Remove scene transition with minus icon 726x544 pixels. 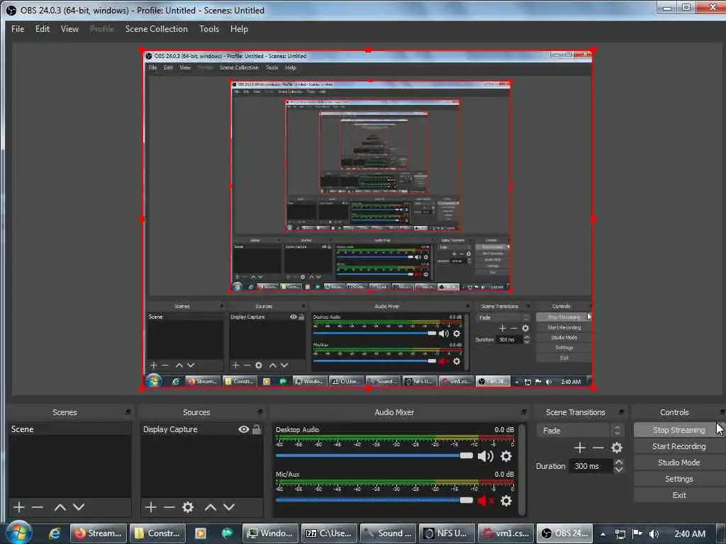(598, 448)
